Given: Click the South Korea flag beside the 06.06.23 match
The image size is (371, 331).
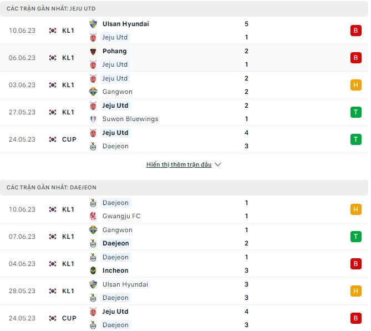Looking at the screenshot, I should coord(53,58).
